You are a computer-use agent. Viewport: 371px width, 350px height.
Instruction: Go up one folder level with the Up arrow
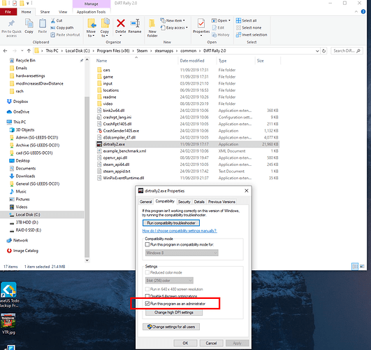pos(29,50)
